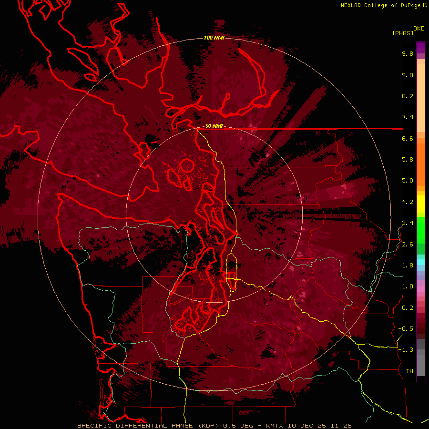Click the NEXLAB-College of DuPage header text

click(x=383, y=5)
